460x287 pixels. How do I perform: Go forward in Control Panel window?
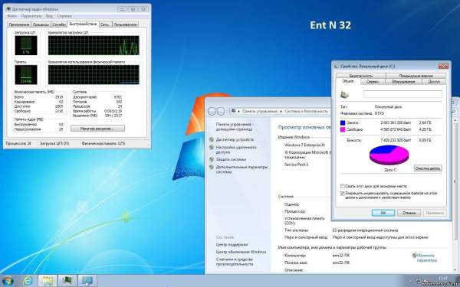221,111
